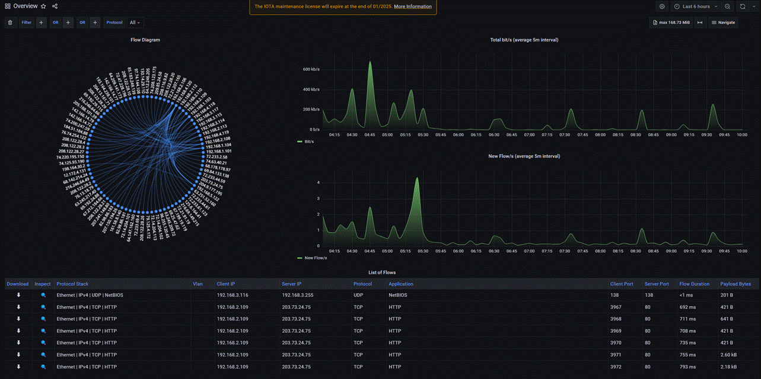Toggle the Bit/s legend series
The height and width of the screenshot is (379, 761).
(x=305, y=142)
